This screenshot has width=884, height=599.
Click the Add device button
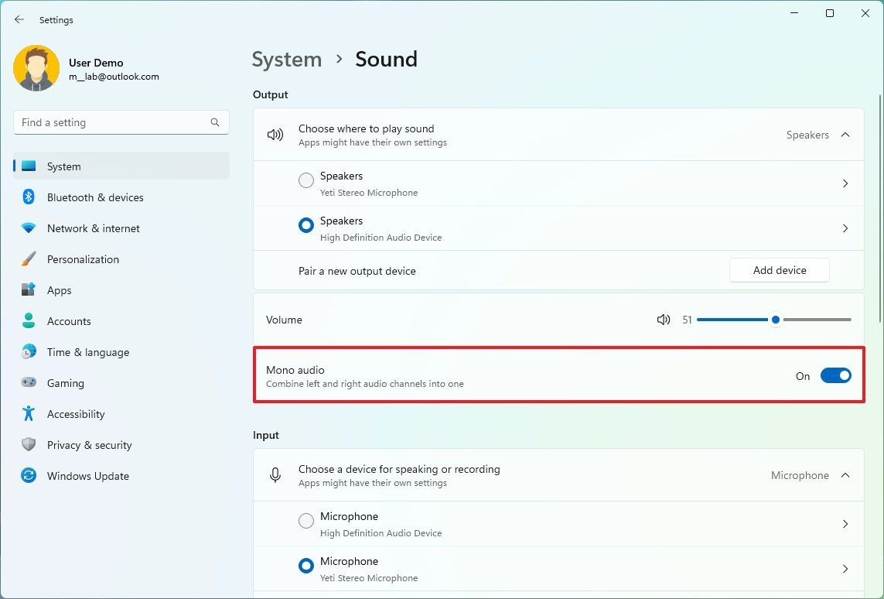point(779,270)
